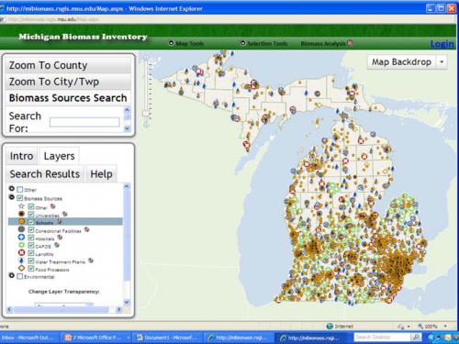Uncheck the Food Processors checkbox
This screenshot has width=459, height=344.
31,269
